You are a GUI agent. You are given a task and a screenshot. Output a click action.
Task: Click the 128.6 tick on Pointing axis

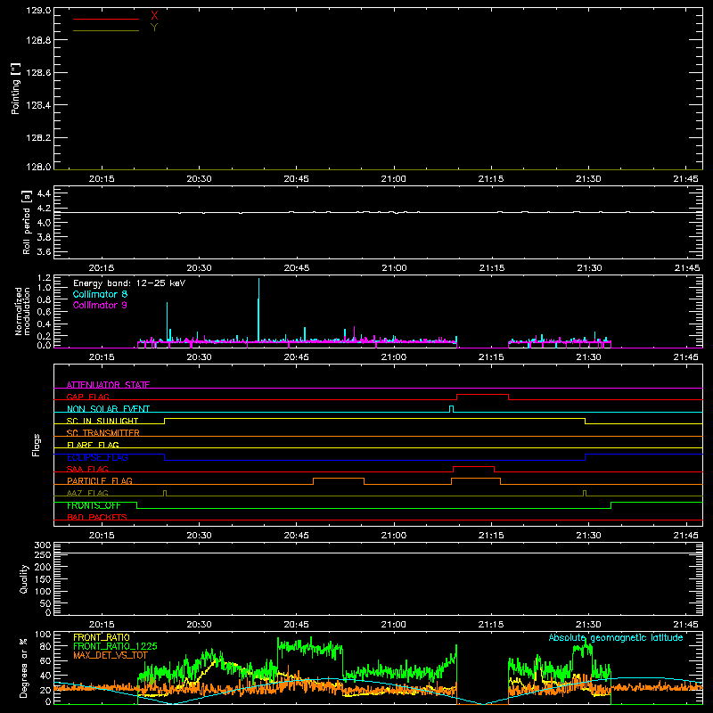pos(38,73)
